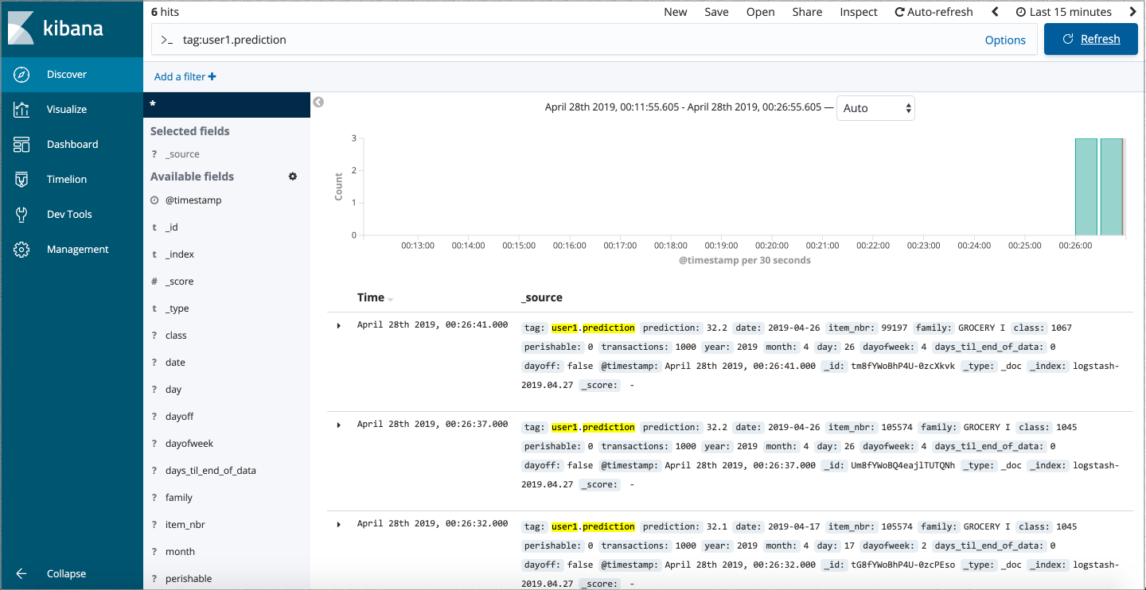The height and width of the screenshot is (590, 1146).
Task: Collapse the fields sidebar arrow
Action: coord(318,102)
